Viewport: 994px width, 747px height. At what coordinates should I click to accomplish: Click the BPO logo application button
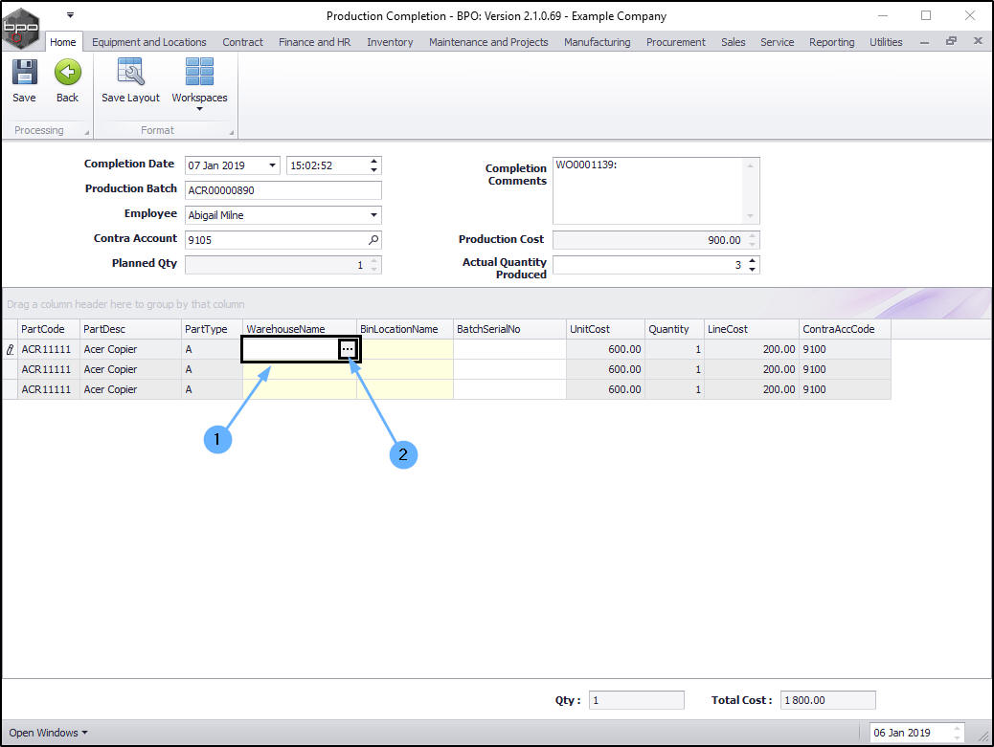coord(20,27)
